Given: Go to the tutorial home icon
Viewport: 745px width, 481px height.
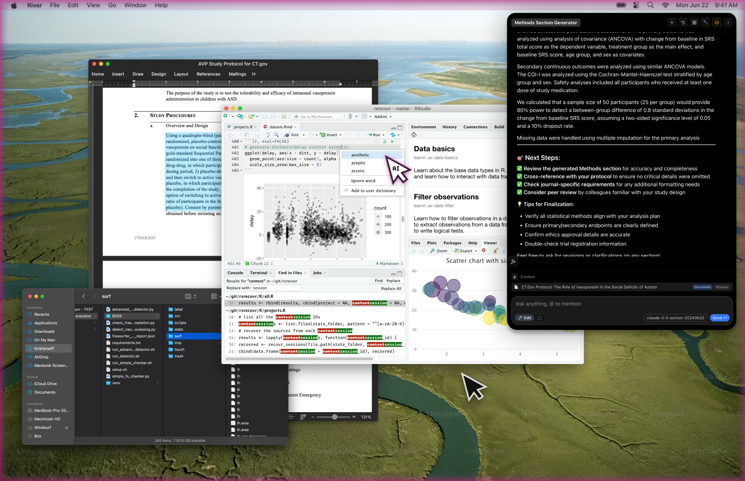Looking at the screenshot, I should (414, 135).
